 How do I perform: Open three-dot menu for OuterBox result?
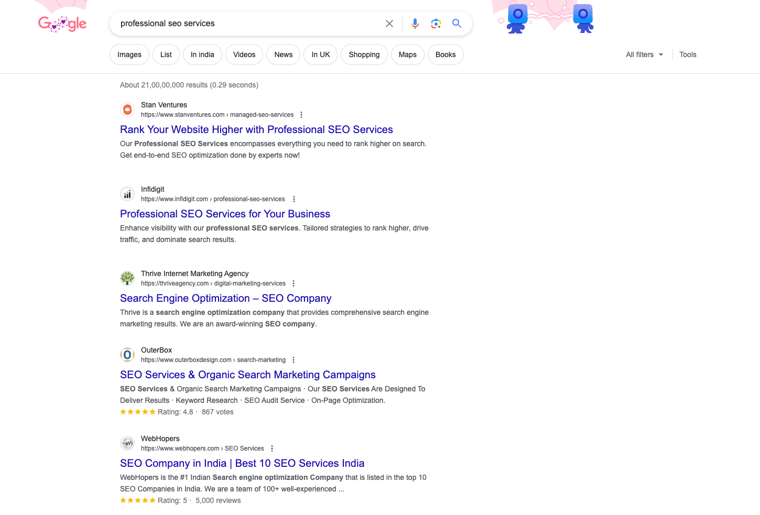point(294,360)
